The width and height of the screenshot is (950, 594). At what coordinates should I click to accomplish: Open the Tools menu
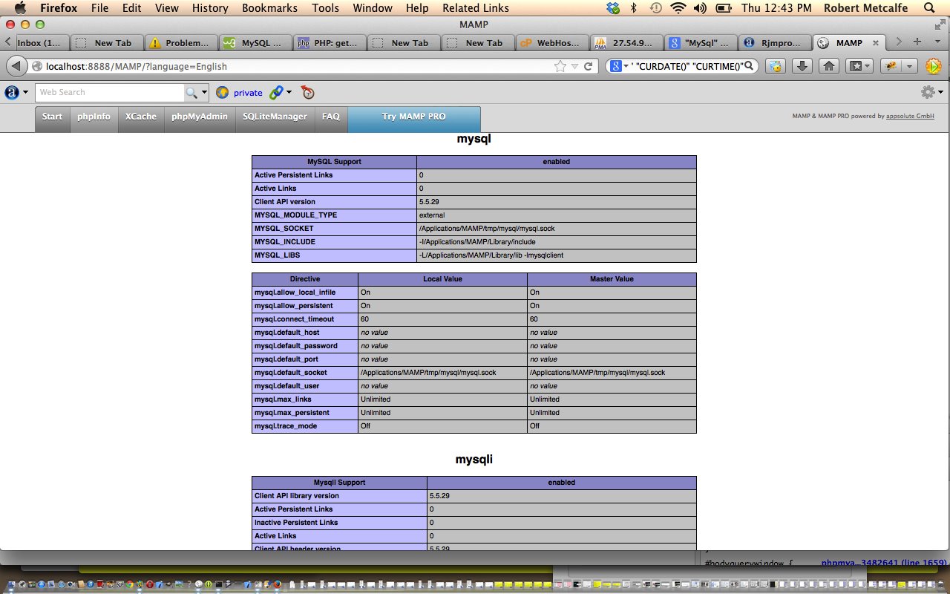coord(325,8)
